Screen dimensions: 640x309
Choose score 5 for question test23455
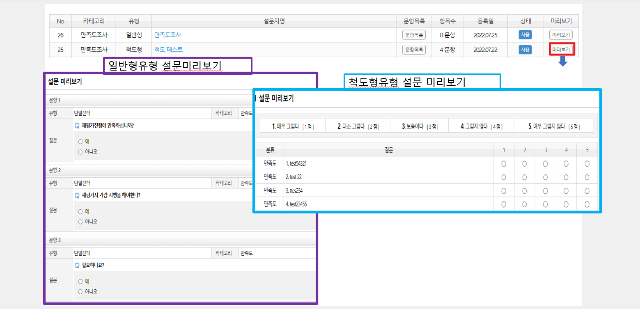coord(587,204)
